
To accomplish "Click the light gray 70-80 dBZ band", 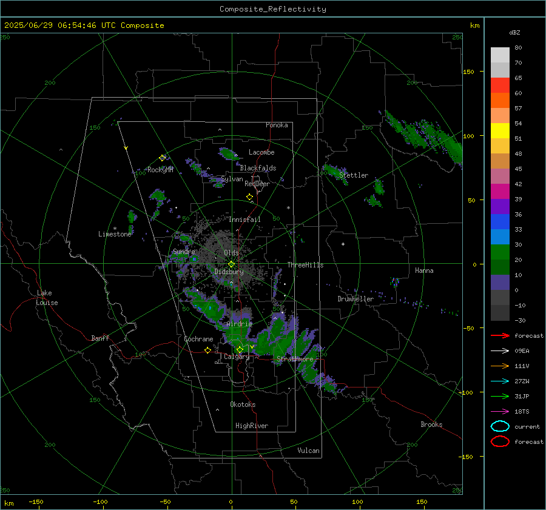I will 500,55.
